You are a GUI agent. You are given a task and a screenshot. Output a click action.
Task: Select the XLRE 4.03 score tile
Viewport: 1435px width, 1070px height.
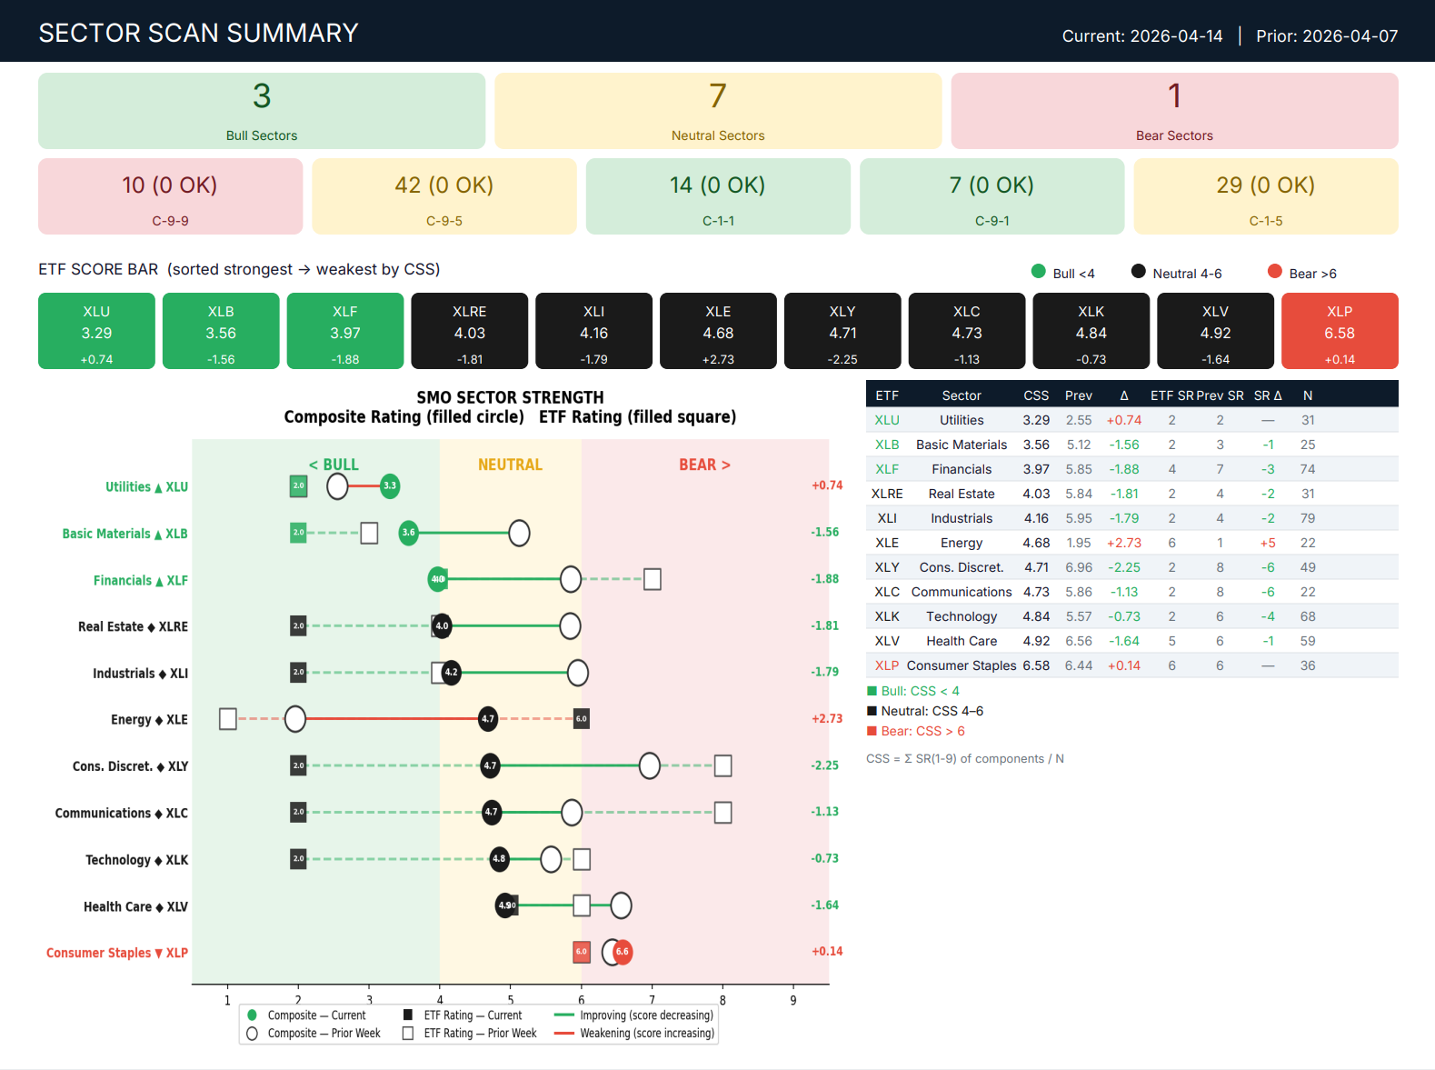(470, 331)
